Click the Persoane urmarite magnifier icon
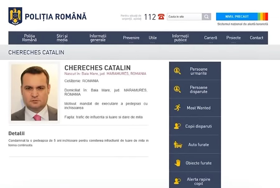This screenshot has width=280, height=188. click(177, 71)
